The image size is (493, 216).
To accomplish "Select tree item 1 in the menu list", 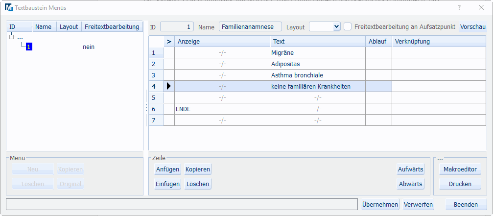I will click(x=29, y=47).
